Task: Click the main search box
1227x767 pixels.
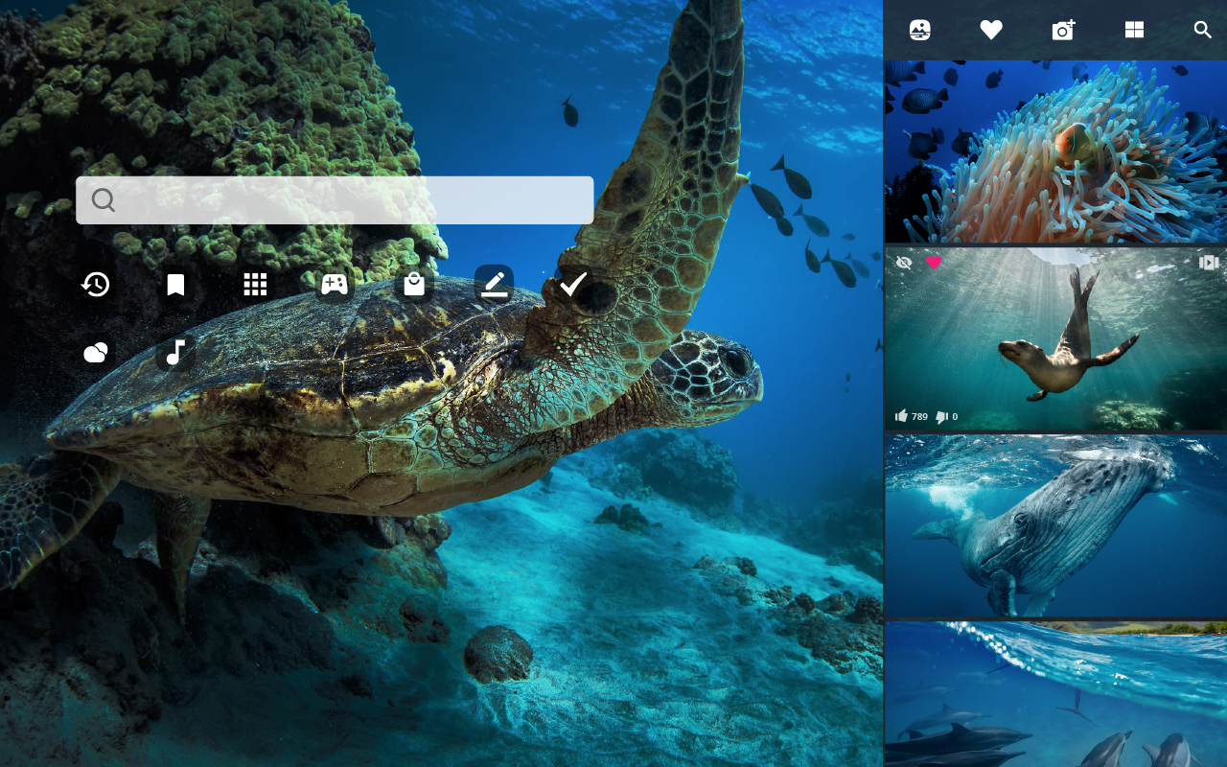Action: coord(335,200)
